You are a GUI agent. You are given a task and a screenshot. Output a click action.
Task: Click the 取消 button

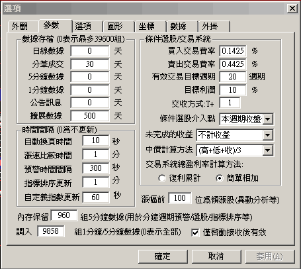click(216, 256)
